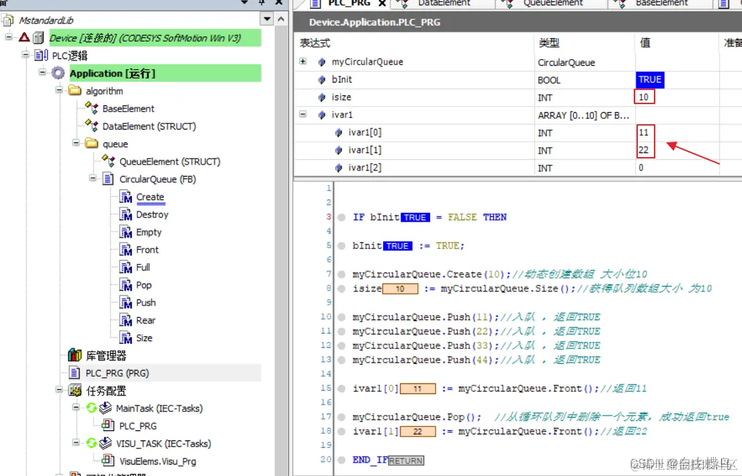Click the Create method icon

pyautogui.click(x=126, y=197)
